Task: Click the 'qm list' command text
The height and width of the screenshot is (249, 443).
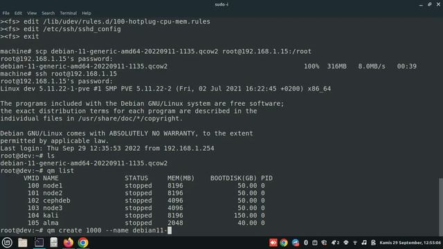Action: point(60,171)
